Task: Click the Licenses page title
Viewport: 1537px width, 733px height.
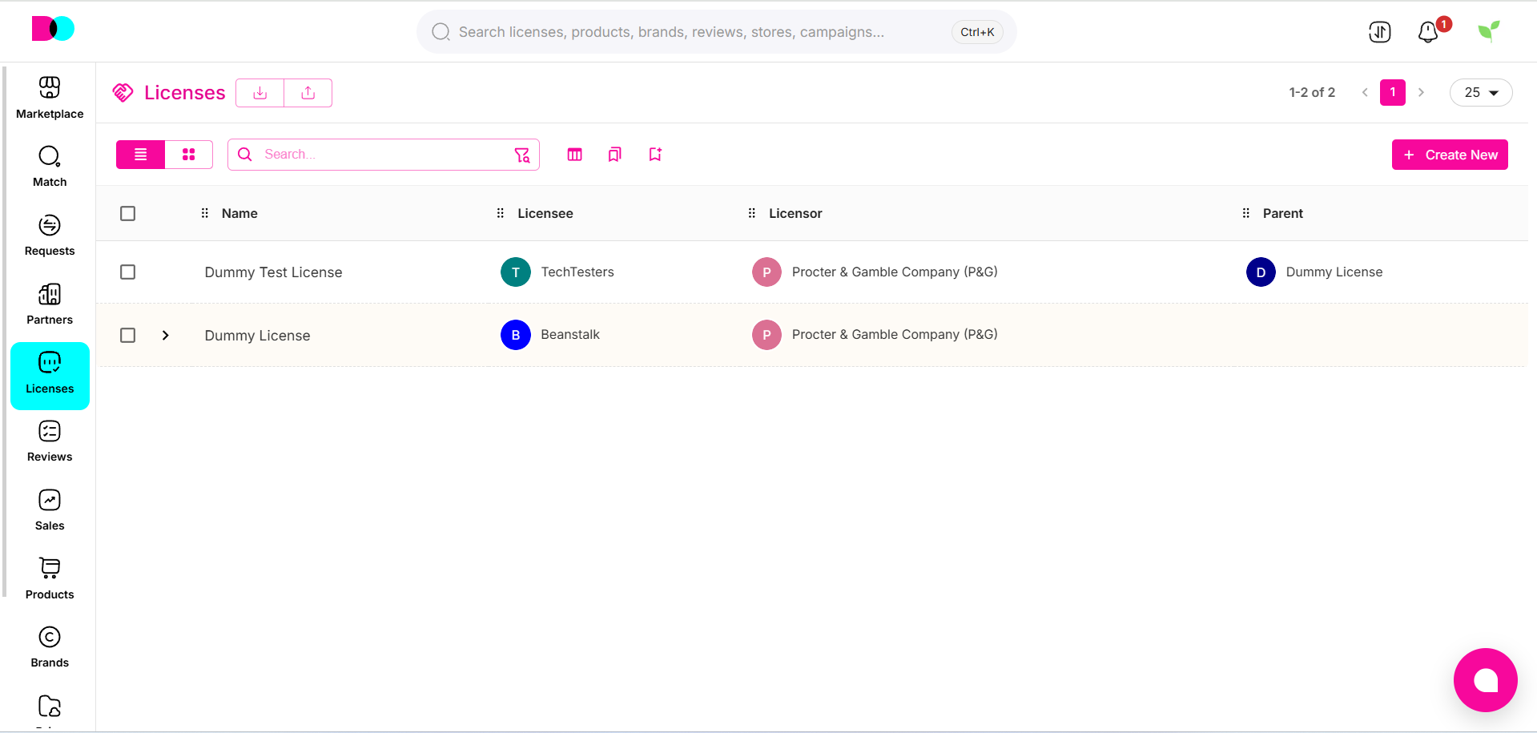Action: tap(185, 93)
